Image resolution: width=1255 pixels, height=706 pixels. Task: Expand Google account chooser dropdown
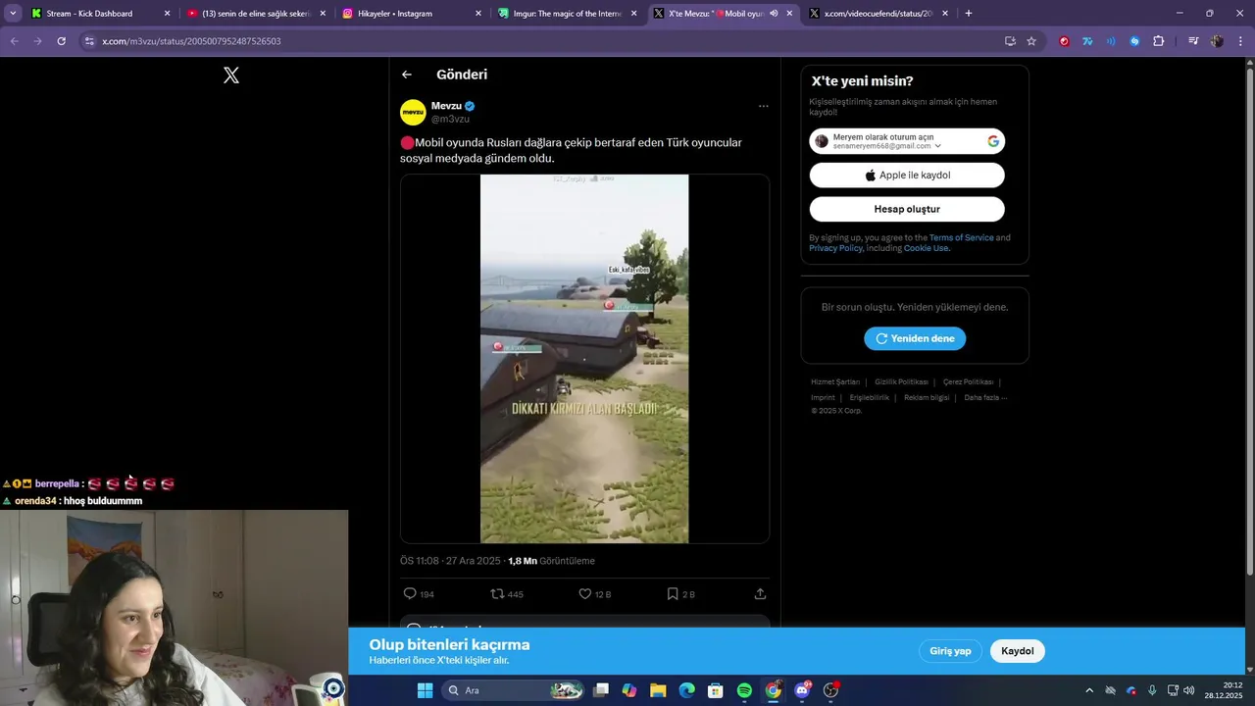(x=938, y=146)
